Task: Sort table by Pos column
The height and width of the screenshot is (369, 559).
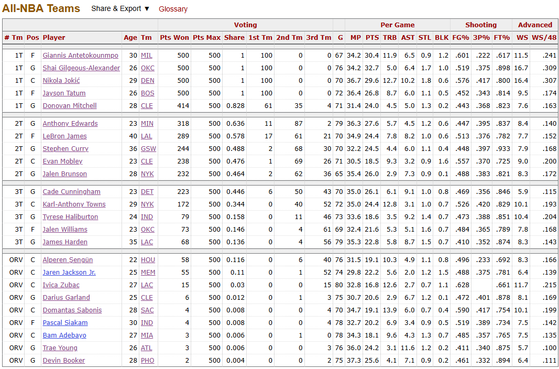Action: (33, 37)
